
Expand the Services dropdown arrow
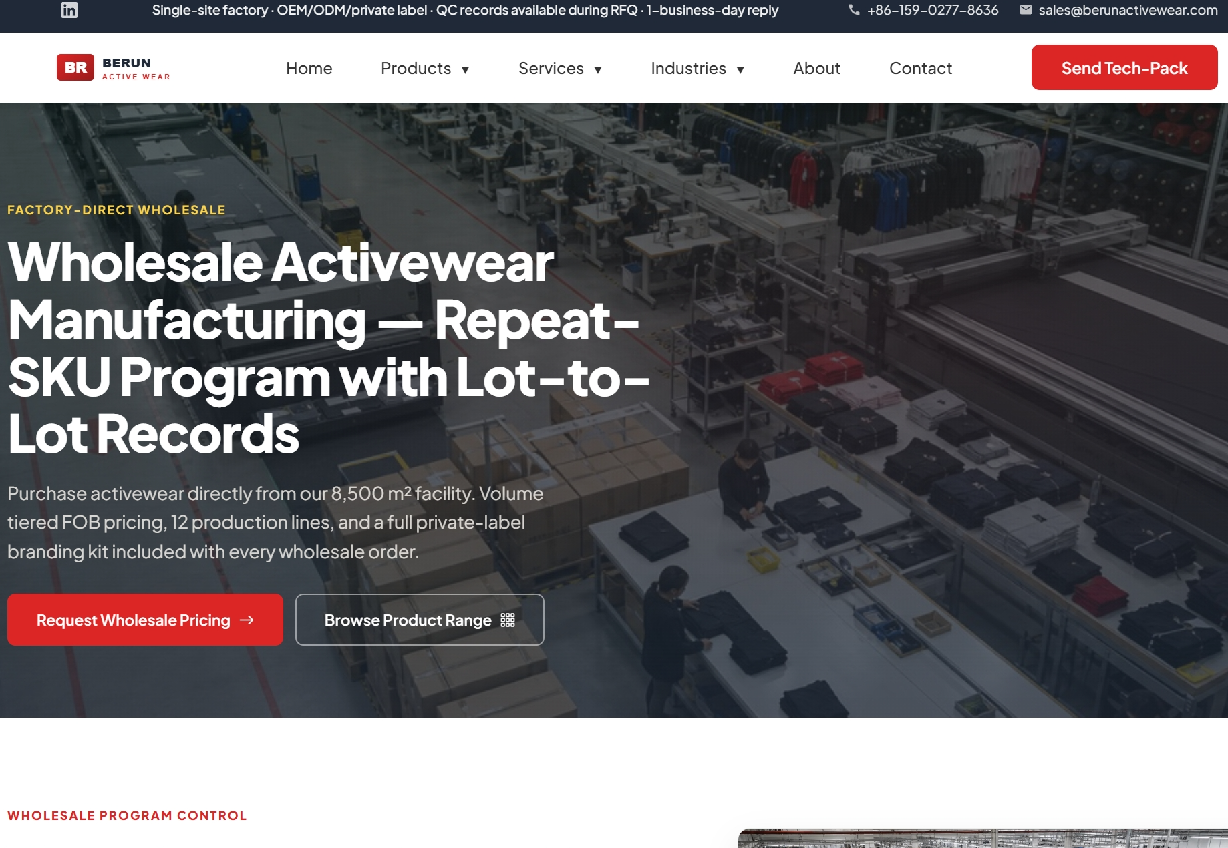pos(598,70)
